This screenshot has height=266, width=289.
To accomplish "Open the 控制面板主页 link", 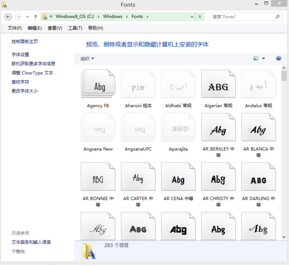I will tap(24, 42).
